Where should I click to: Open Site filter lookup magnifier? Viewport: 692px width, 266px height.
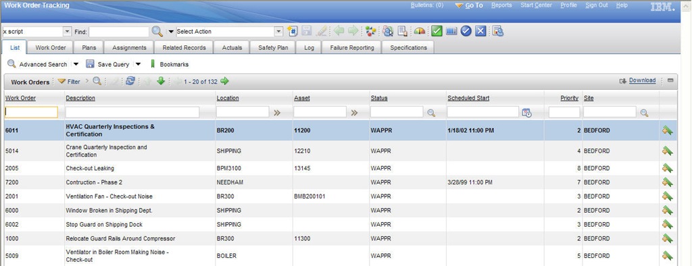tap(644, 113)
